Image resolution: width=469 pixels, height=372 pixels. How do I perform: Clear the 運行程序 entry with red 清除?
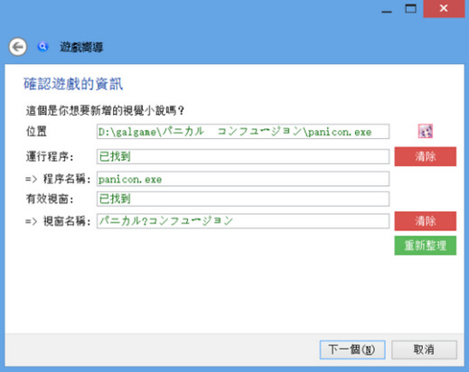pyautogui.click(x=426, y=156)
